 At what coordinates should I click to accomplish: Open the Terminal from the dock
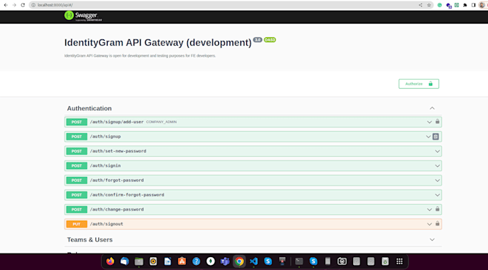[x=299, y=261]
